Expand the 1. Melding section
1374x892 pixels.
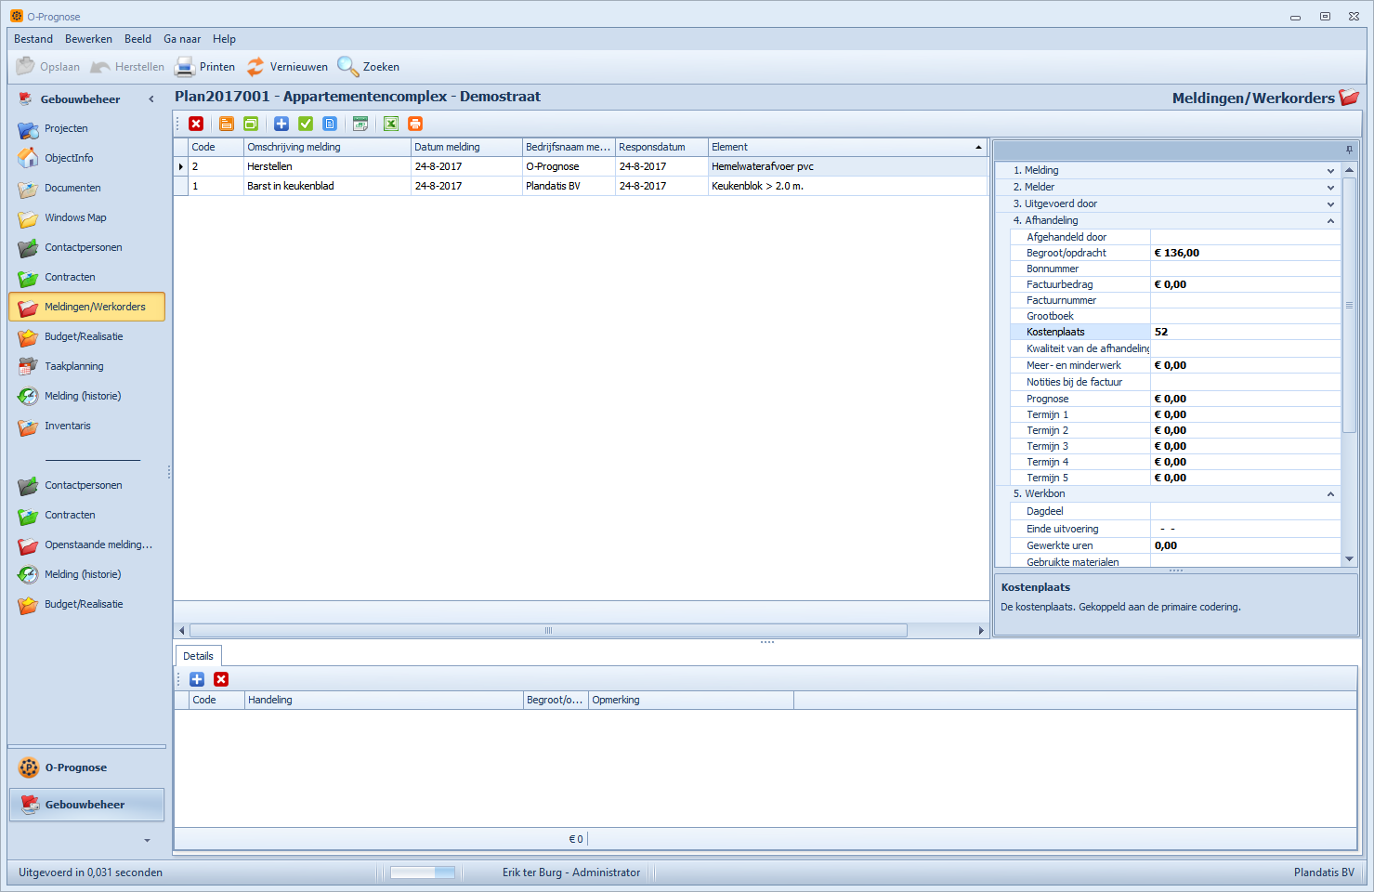[x=1330, y=171]
